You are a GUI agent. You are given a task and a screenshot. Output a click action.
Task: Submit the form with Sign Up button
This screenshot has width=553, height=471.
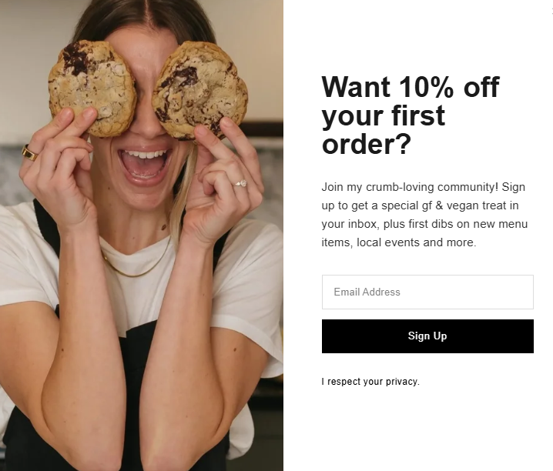pyautogui.click(x=427, y=336)
